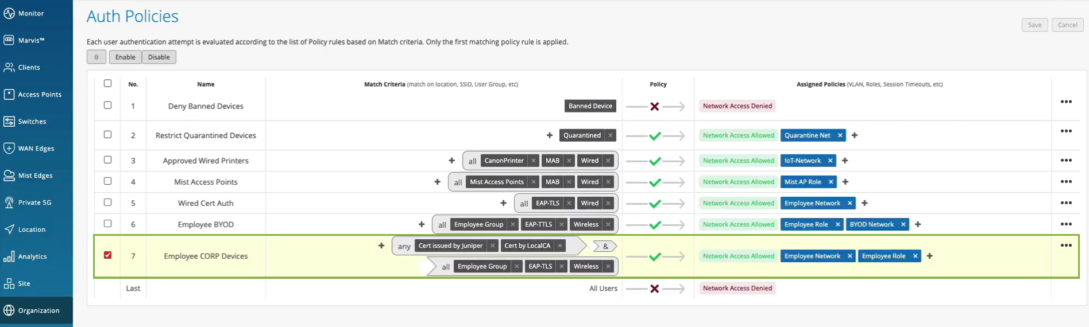Add match criteria to Employee BYOD rule
Image resolution: width=1089 pixels, height=327 pixels.
pos(422,224)
